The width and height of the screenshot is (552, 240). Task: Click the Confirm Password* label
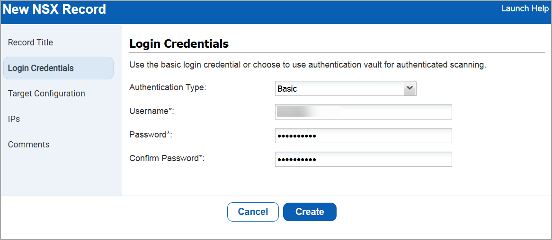167,158
